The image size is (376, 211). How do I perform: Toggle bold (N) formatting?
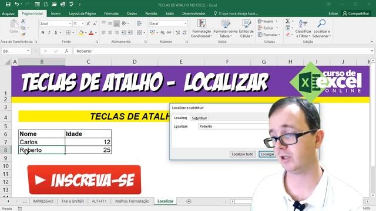43,33
